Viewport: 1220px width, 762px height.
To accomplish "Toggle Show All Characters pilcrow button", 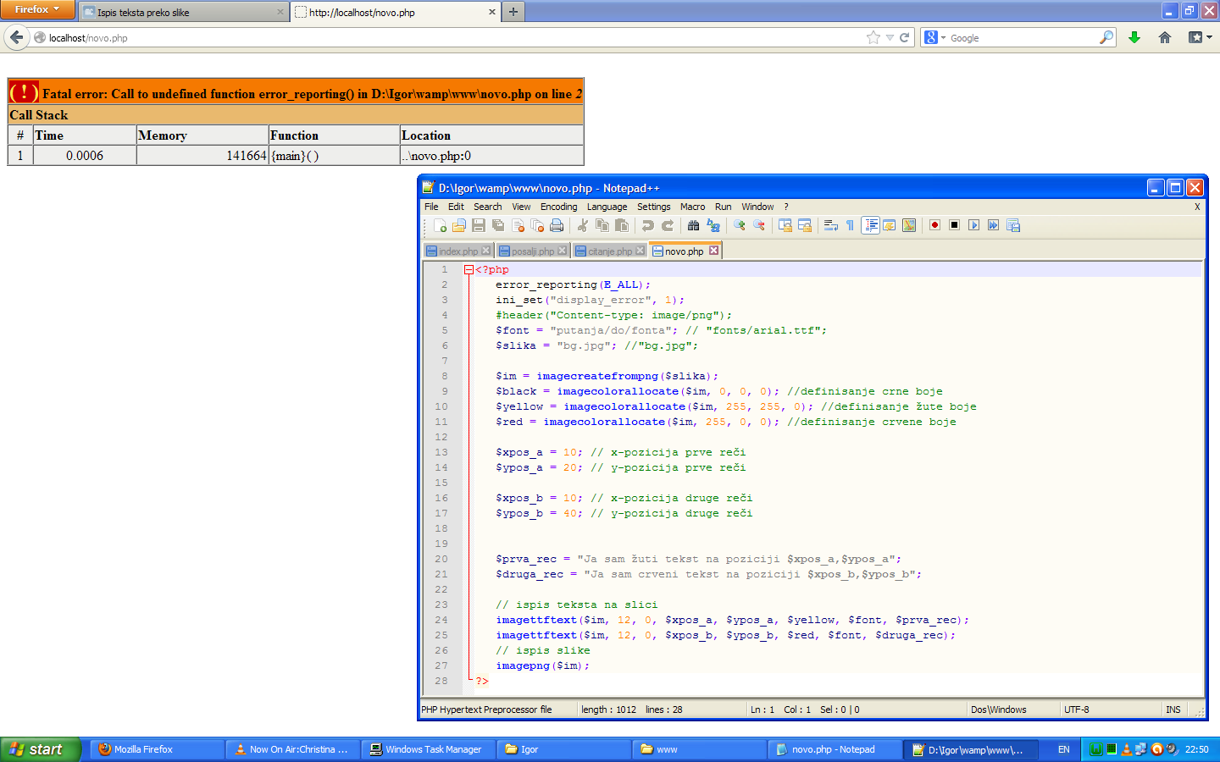I will pos(850,225).
